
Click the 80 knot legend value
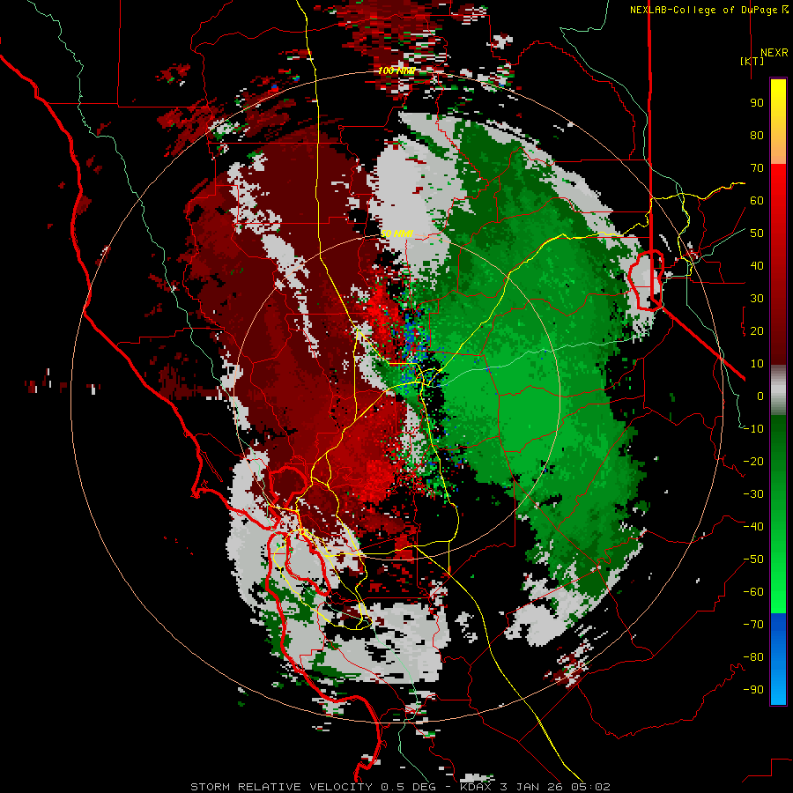[x=757, y=136]
